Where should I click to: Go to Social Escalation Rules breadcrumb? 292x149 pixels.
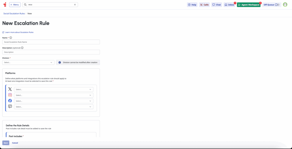coord(14,13)
